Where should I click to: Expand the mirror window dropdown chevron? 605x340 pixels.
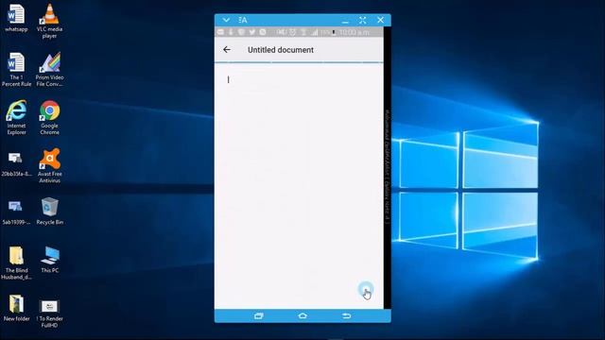click(226, 20)
